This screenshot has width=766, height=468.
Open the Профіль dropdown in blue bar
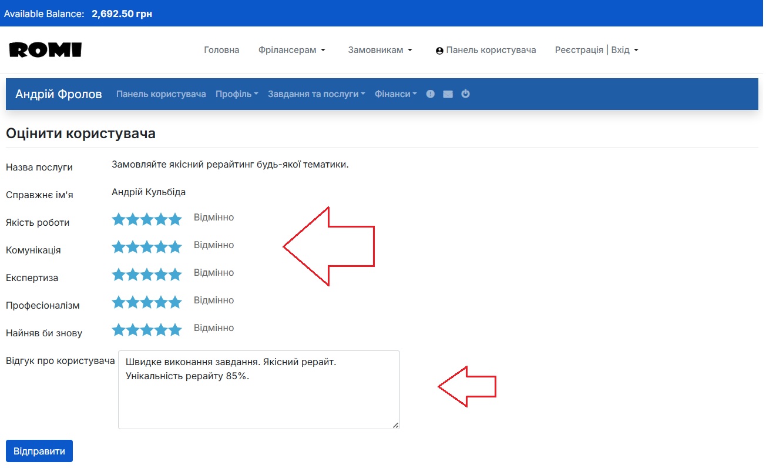point(237,94)
